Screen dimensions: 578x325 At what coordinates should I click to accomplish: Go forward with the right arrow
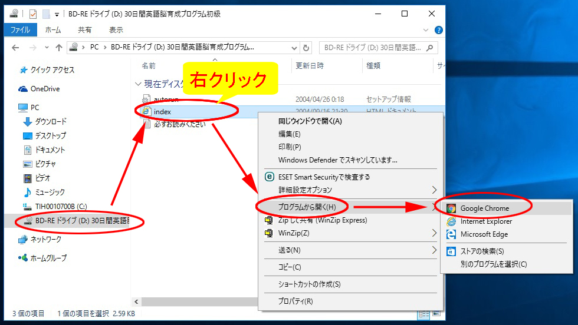(x=33, y=48)
